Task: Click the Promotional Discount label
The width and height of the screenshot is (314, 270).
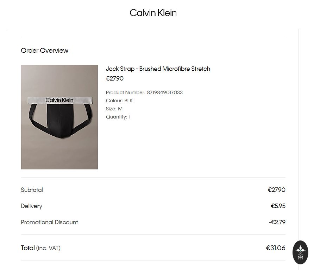Action: (49, 223)
